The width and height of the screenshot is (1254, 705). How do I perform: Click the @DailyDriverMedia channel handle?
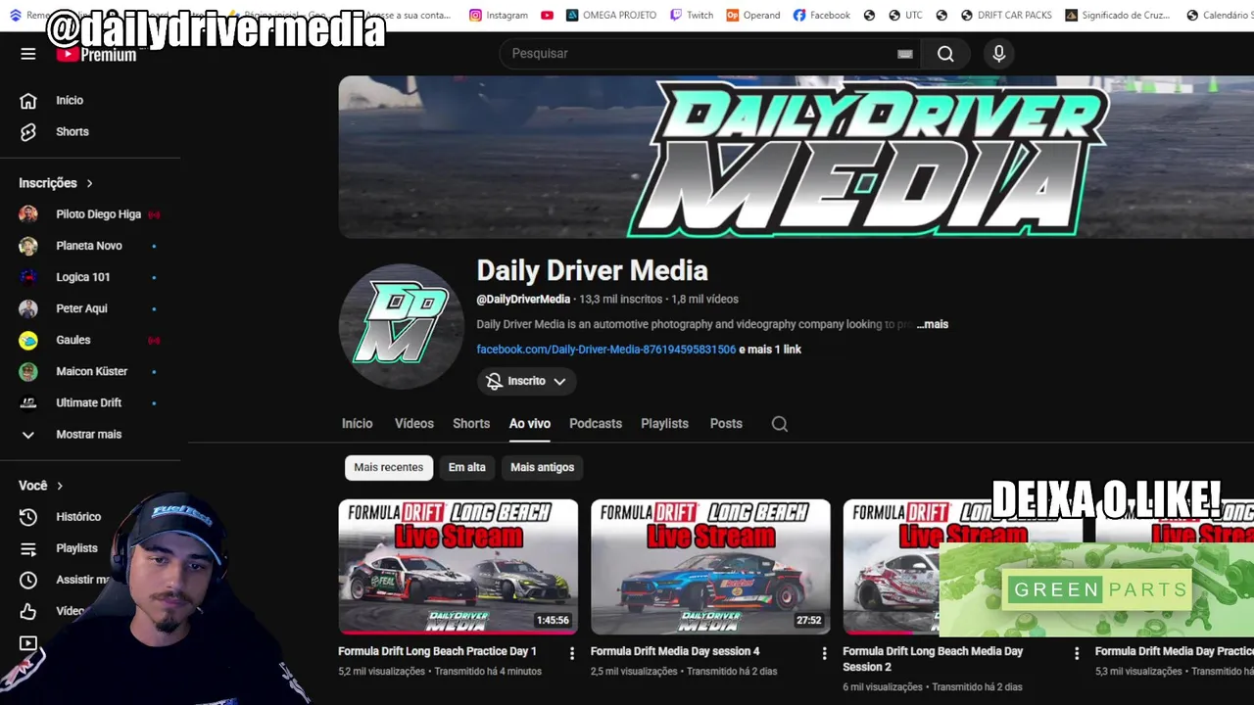coord(523,300)
